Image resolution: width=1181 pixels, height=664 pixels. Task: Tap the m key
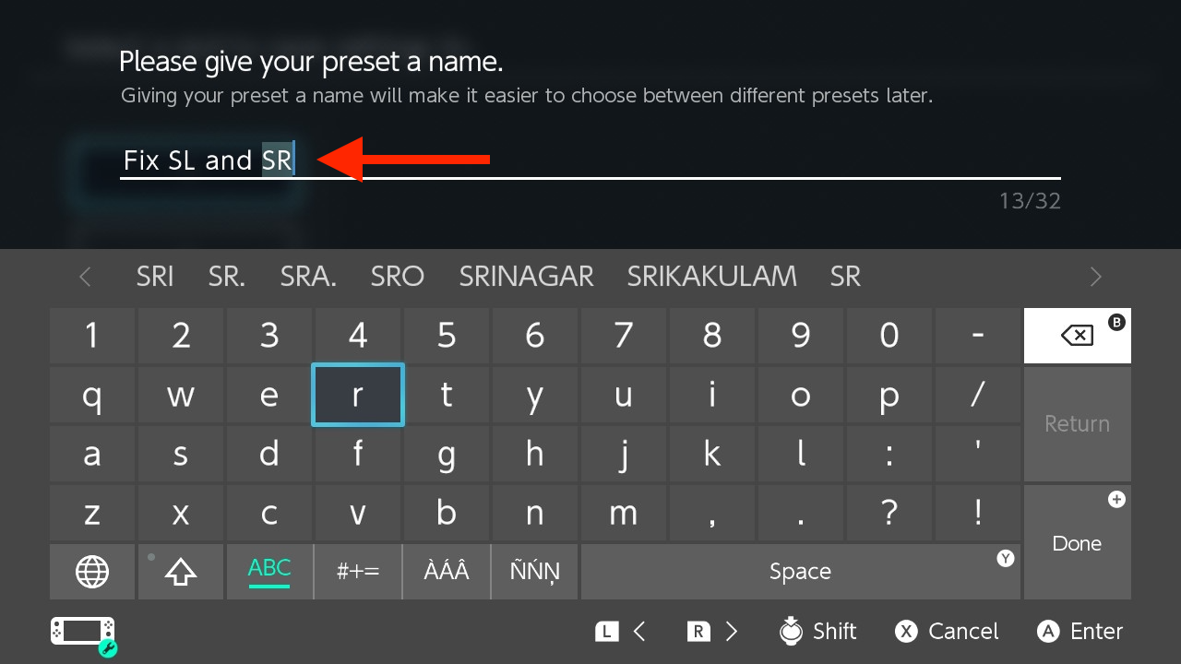coord(624,513)
